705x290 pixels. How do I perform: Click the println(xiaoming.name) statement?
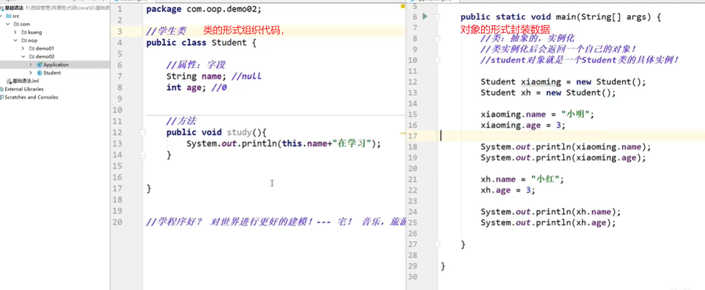pos(566,147)
